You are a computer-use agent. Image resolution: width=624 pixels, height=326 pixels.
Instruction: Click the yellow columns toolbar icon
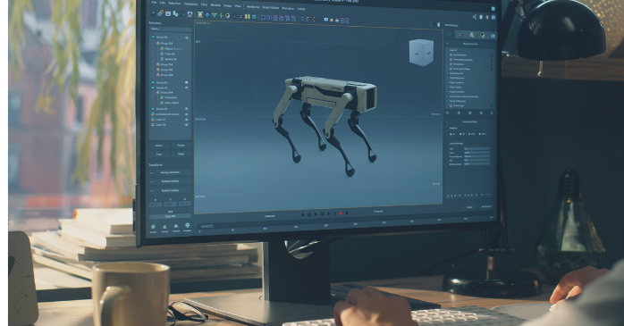coord(247,16)
